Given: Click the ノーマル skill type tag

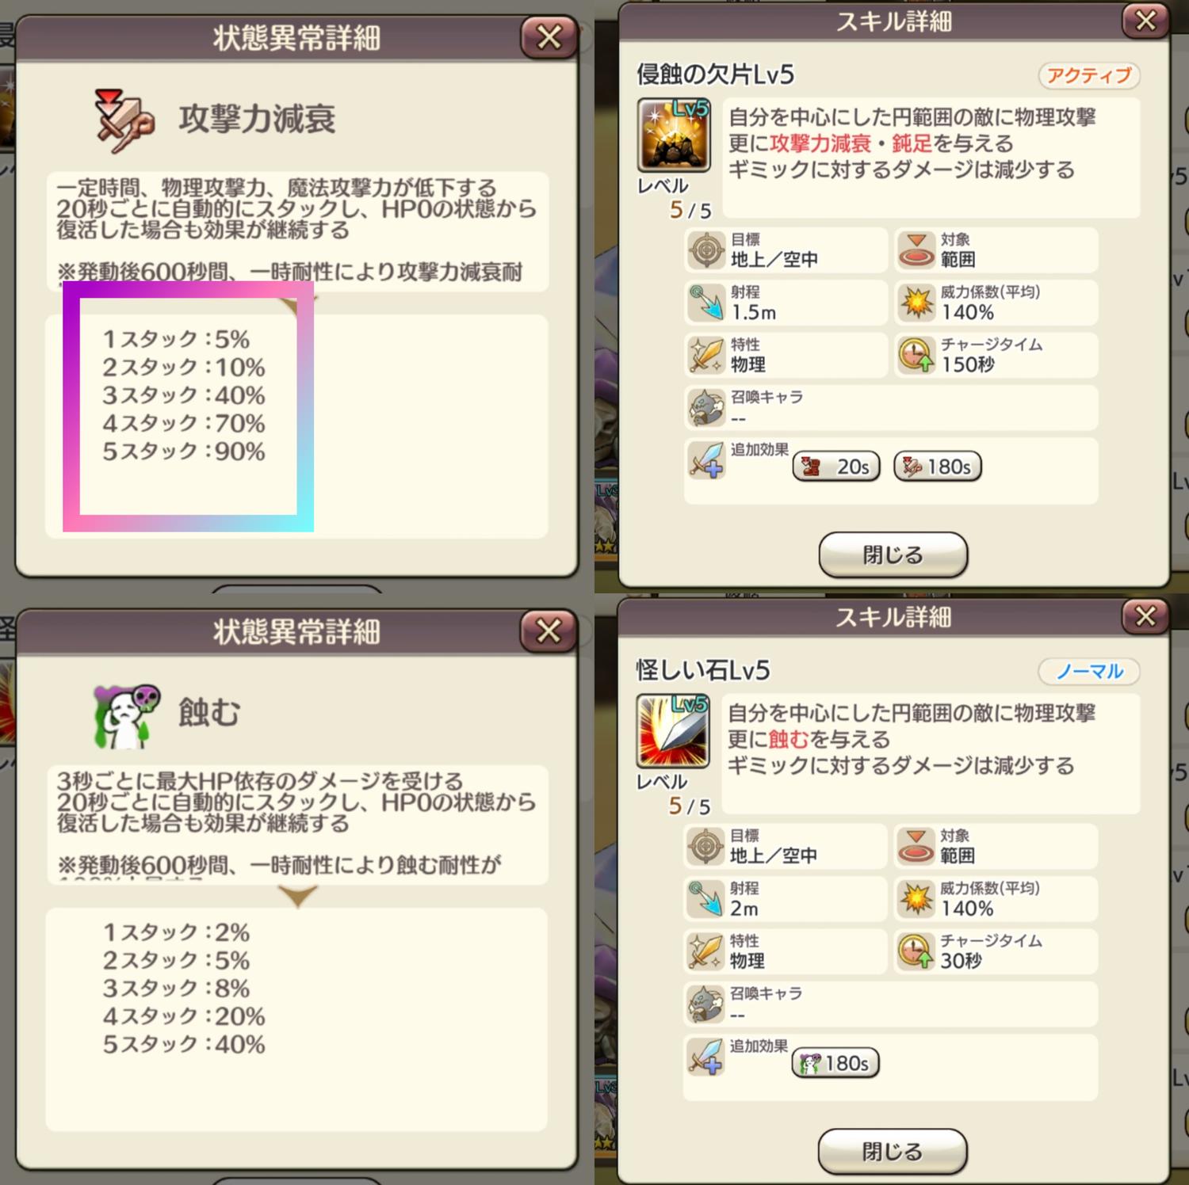Looking at the screenshot, I should (1089, 671).
